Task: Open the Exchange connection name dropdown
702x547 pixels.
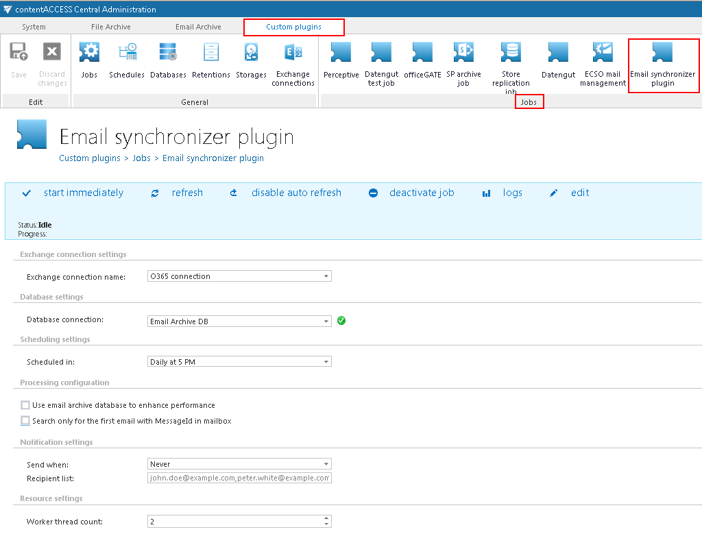Action: pyautogui.click(x=326, y=276)
